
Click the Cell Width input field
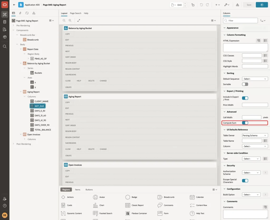click(252, 117)
